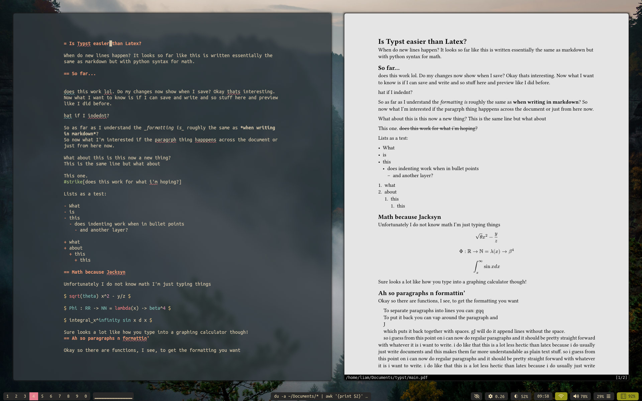Viewport: 642px width, 401px height.
Task: Click the PDF page indicator [1/2]
Action: click(621, 378)
